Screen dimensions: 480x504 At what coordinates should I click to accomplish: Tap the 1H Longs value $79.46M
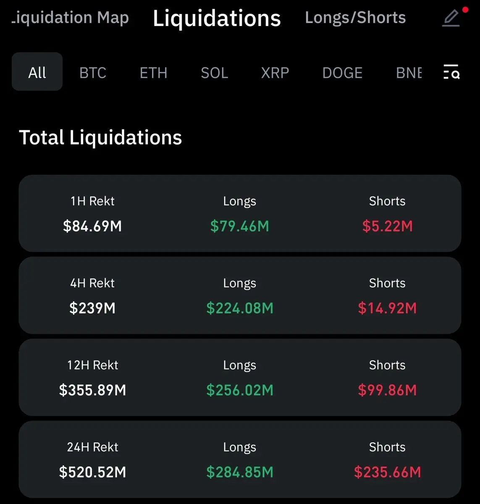(x=239, y=226)
